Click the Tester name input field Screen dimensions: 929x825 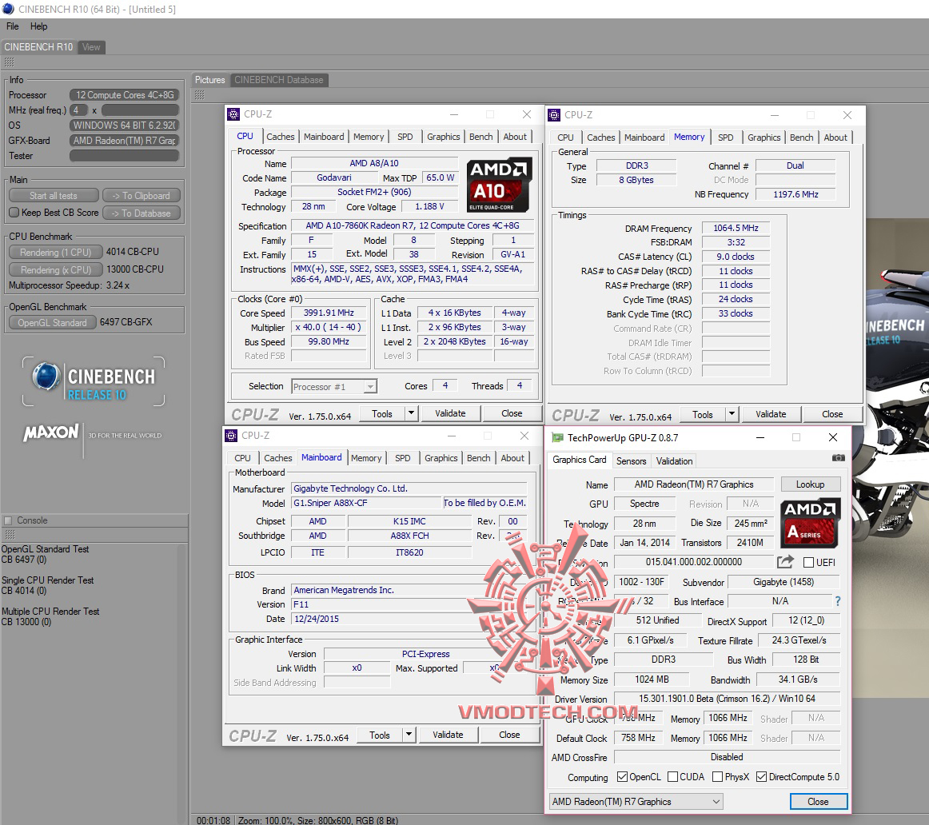tap(125, 156)
